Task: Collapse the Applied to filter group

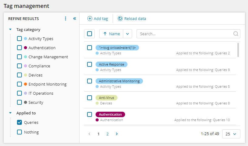Action: [x=10, y=113]
